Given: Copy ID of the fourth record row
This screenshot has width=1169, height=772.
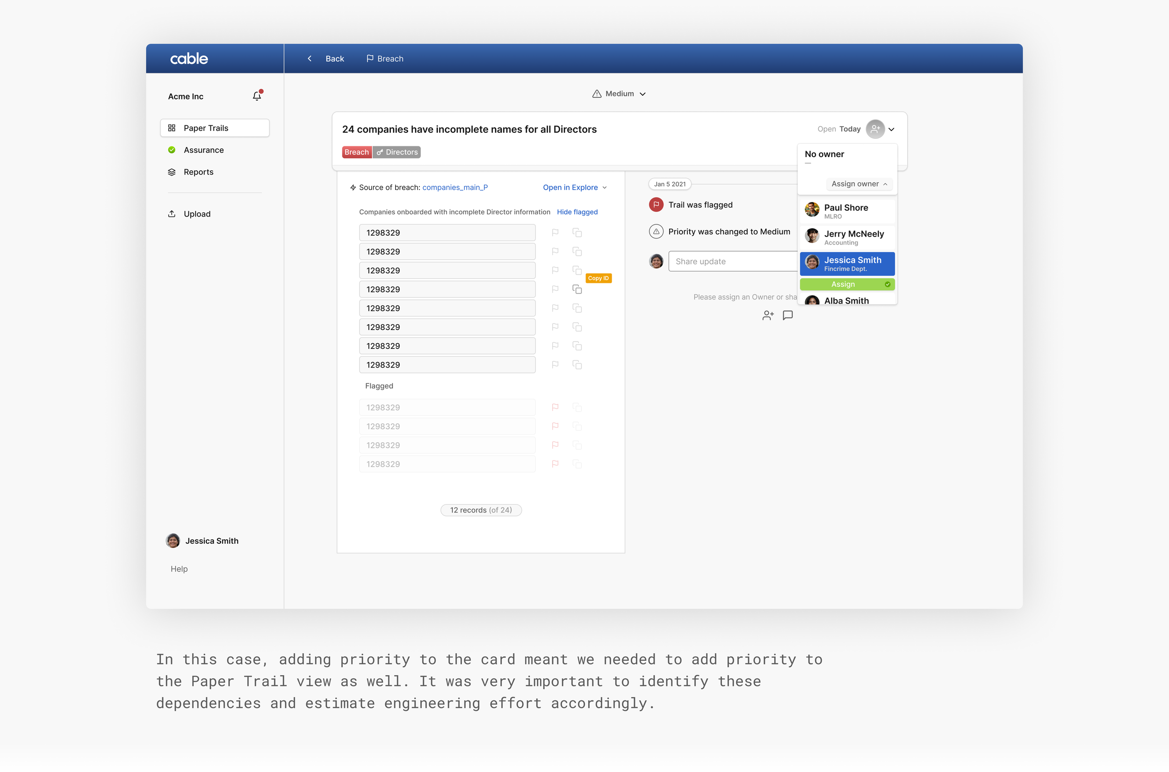Looking at the screenshot, I should pyautogui.click(x=577, y=289).
